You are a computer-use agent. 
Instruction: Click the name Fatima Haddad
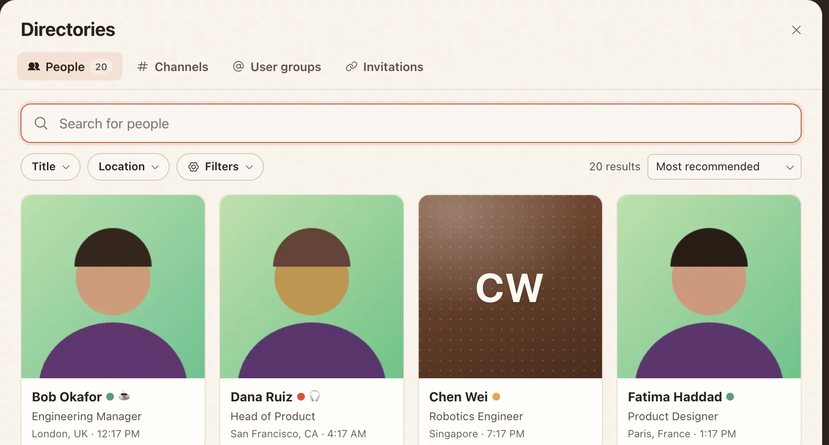(675, 397)
